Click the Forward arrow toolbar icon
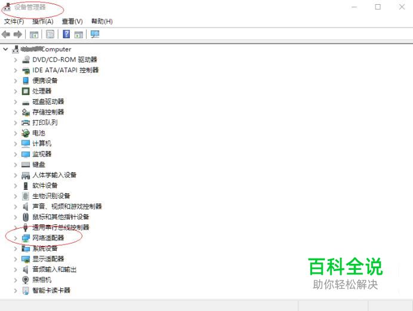The width and height of the screenshot is (413, 311). pyautogui.click(x=18, y=34)
